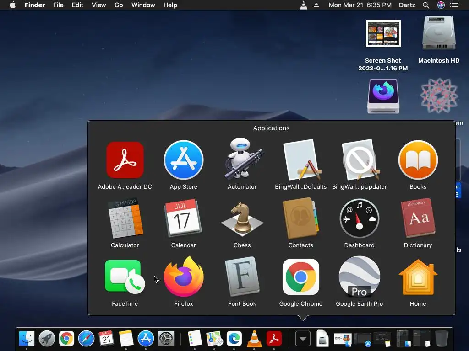Open the Go menu

pos(119,5)
